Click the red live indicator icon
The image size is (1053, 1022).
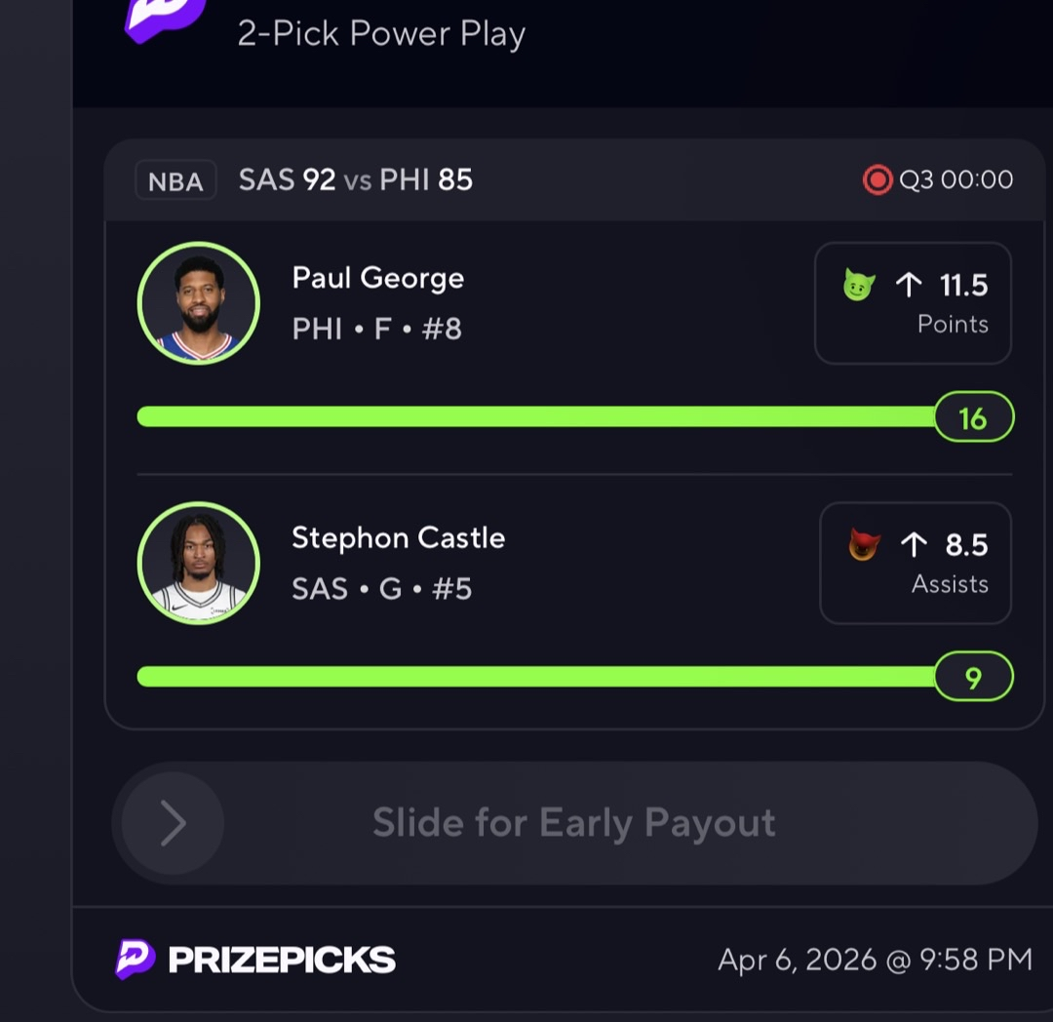point(877,179)
